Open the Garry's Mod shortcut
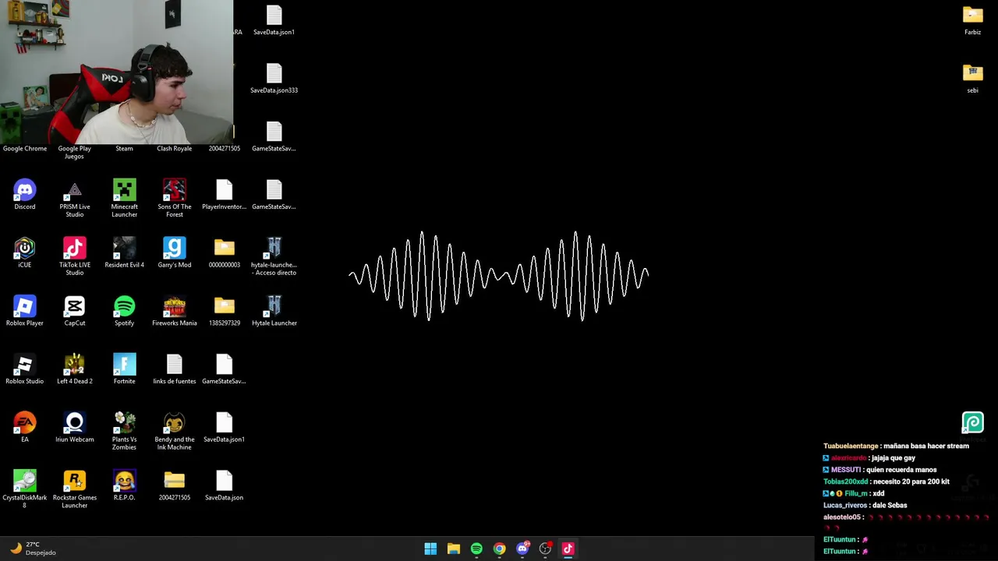 175,253
